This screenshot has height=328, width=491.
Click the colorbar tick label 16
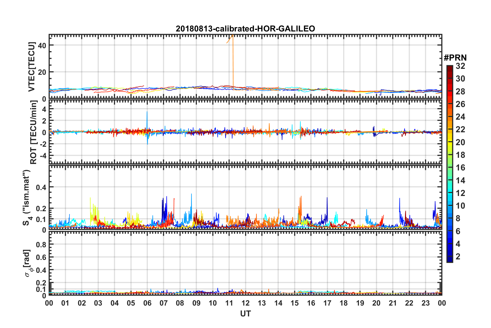coord(460,168)
